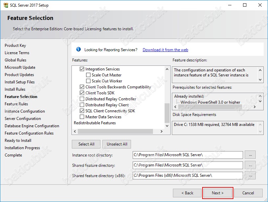Click the blue information icon
This screenshot has width=268, height=202.
click(78, 50)
